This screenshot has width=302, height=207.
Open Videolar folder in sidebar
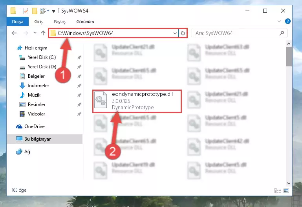click(x=37, y=114)
